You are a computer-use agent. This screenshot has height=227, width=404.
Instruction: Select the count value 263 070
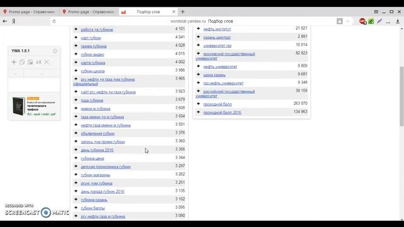300,103
